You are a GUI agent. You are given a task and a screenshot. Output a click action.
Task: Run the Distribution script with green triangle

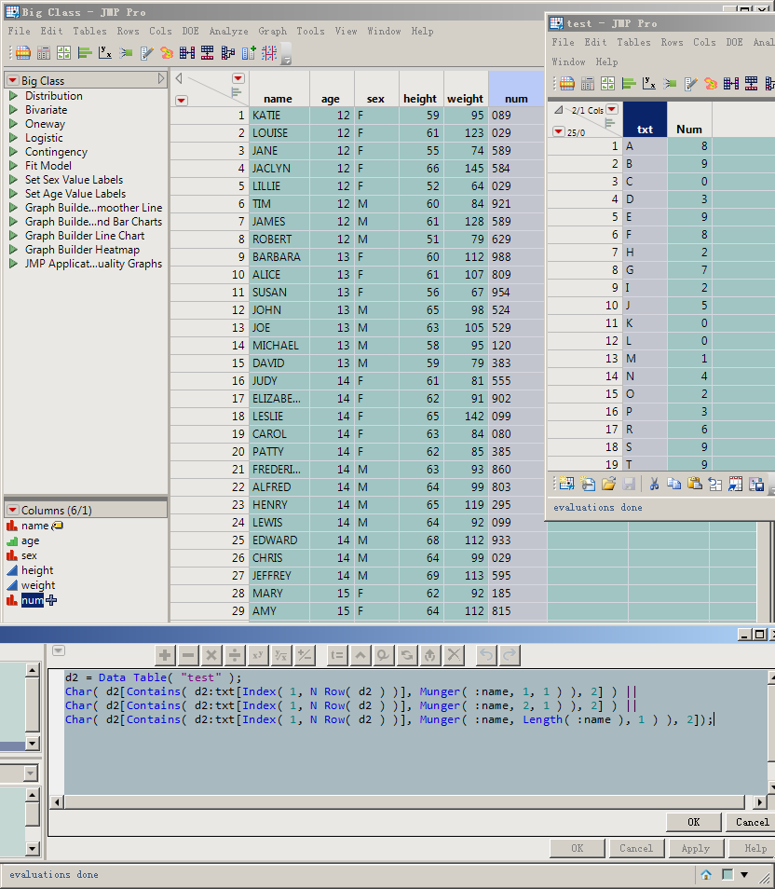click(13, 96)
